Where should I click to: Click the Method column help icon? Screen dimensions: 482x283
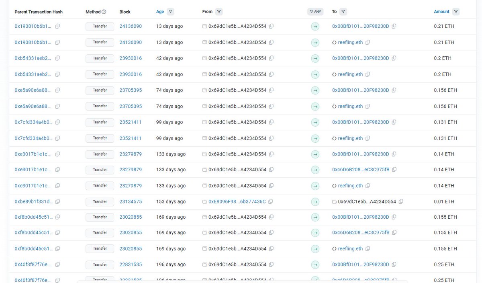[x=104, y=12]
